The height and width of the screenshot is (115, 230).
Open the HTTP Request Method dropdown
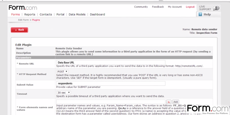[62, 71]
